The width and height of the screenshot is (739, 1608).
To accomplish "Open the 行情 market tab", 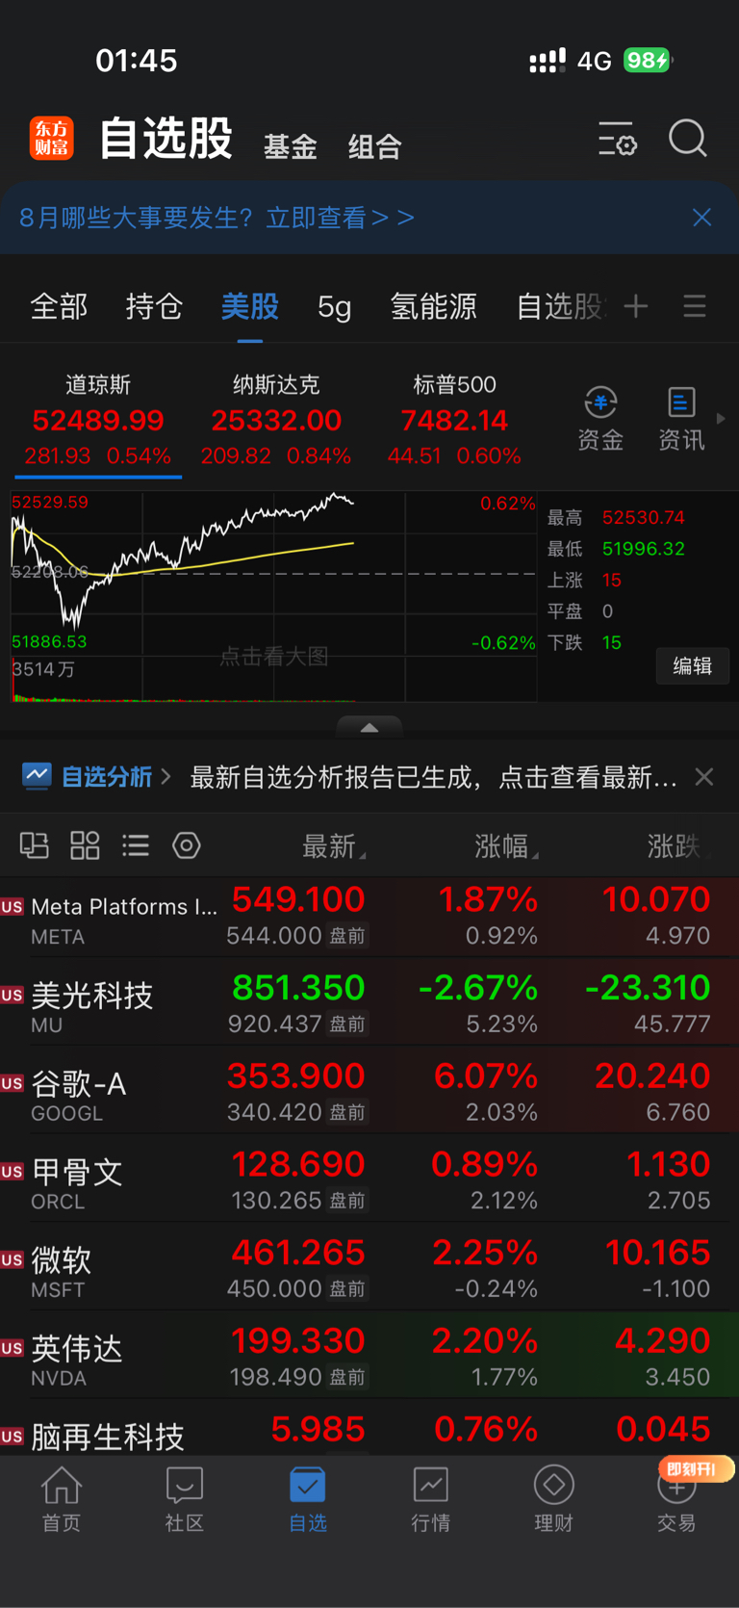I will 431,1500.
